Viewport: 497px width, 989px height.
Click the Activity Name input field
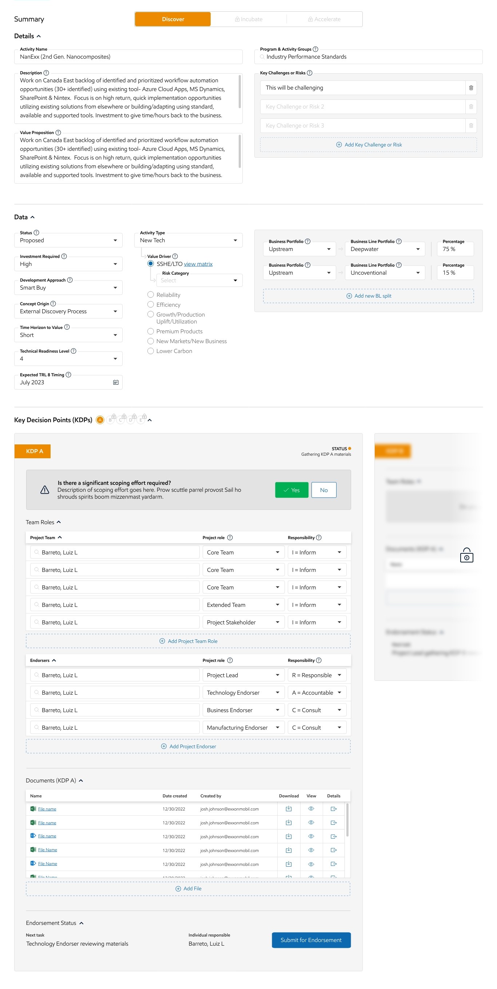[128, 57]
